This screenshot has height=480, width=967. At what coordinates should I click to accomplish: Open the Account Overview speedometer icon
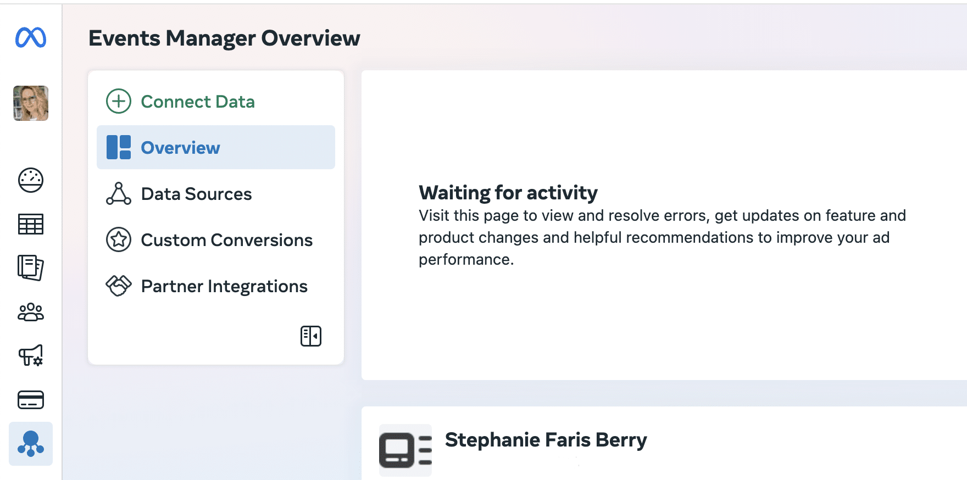(x=30, y=181)
